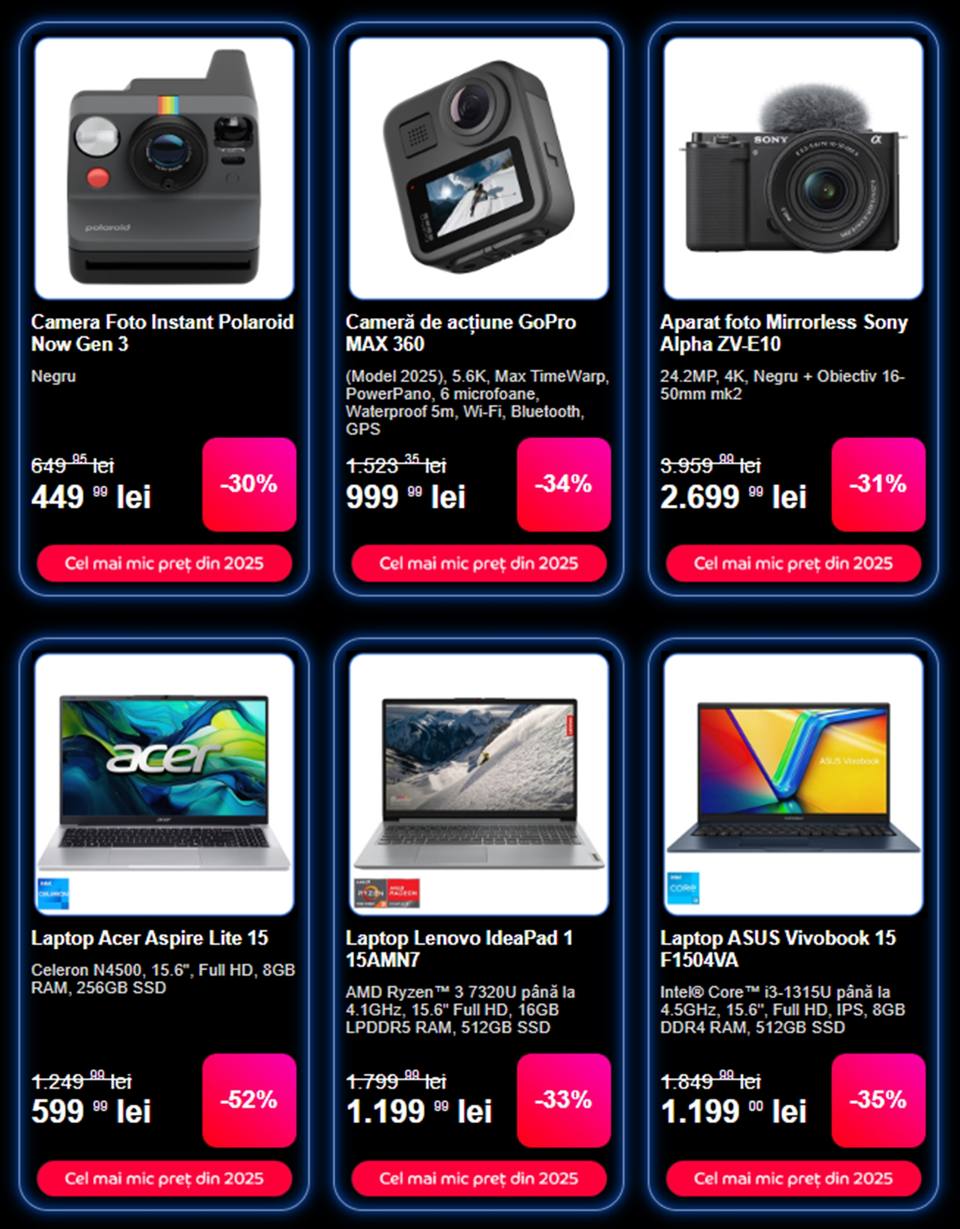View the Sony Alpha ZV-E10 camera photo
Image resolution: width=960 pixels, height=1229 pixels.
pos(793,168)
